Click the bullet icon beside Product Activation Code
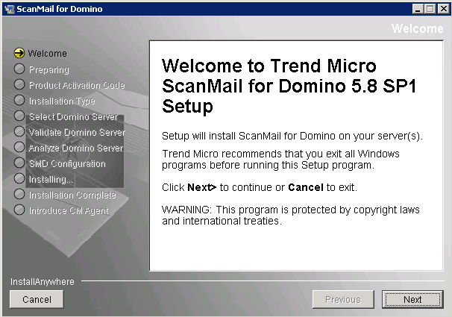 [19, 85]
